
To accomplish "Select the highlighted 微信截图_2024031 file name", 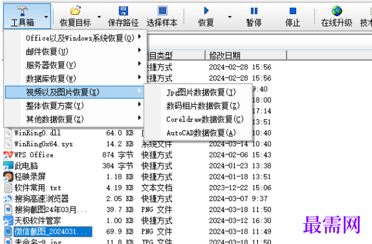I will pyautogui.click(x=53, y=232).
